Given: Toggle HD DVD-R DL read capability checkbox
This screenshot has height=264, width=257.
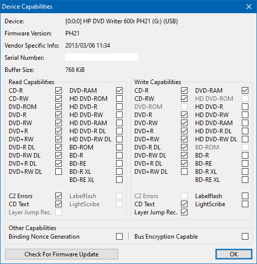Looking at the screenshot, I should pos(119,131).
